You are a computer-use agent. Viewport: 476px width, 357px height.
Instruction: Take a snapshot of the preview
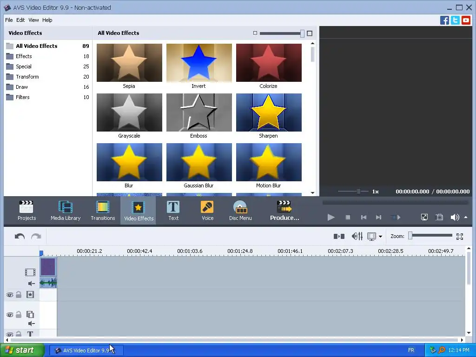tap(439, 217)
